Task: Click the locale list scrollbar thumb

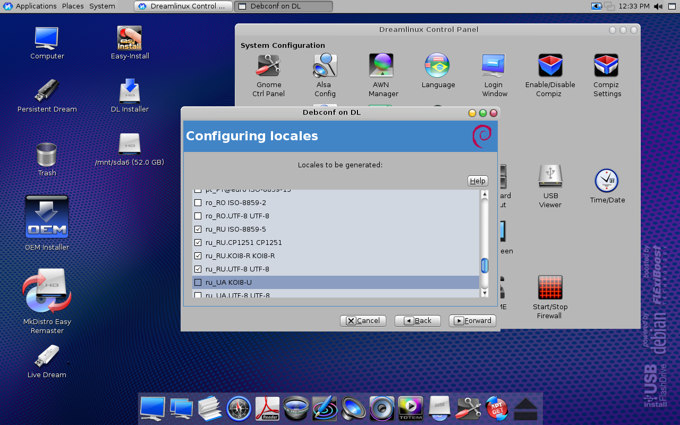Action: tap(484, 266)
